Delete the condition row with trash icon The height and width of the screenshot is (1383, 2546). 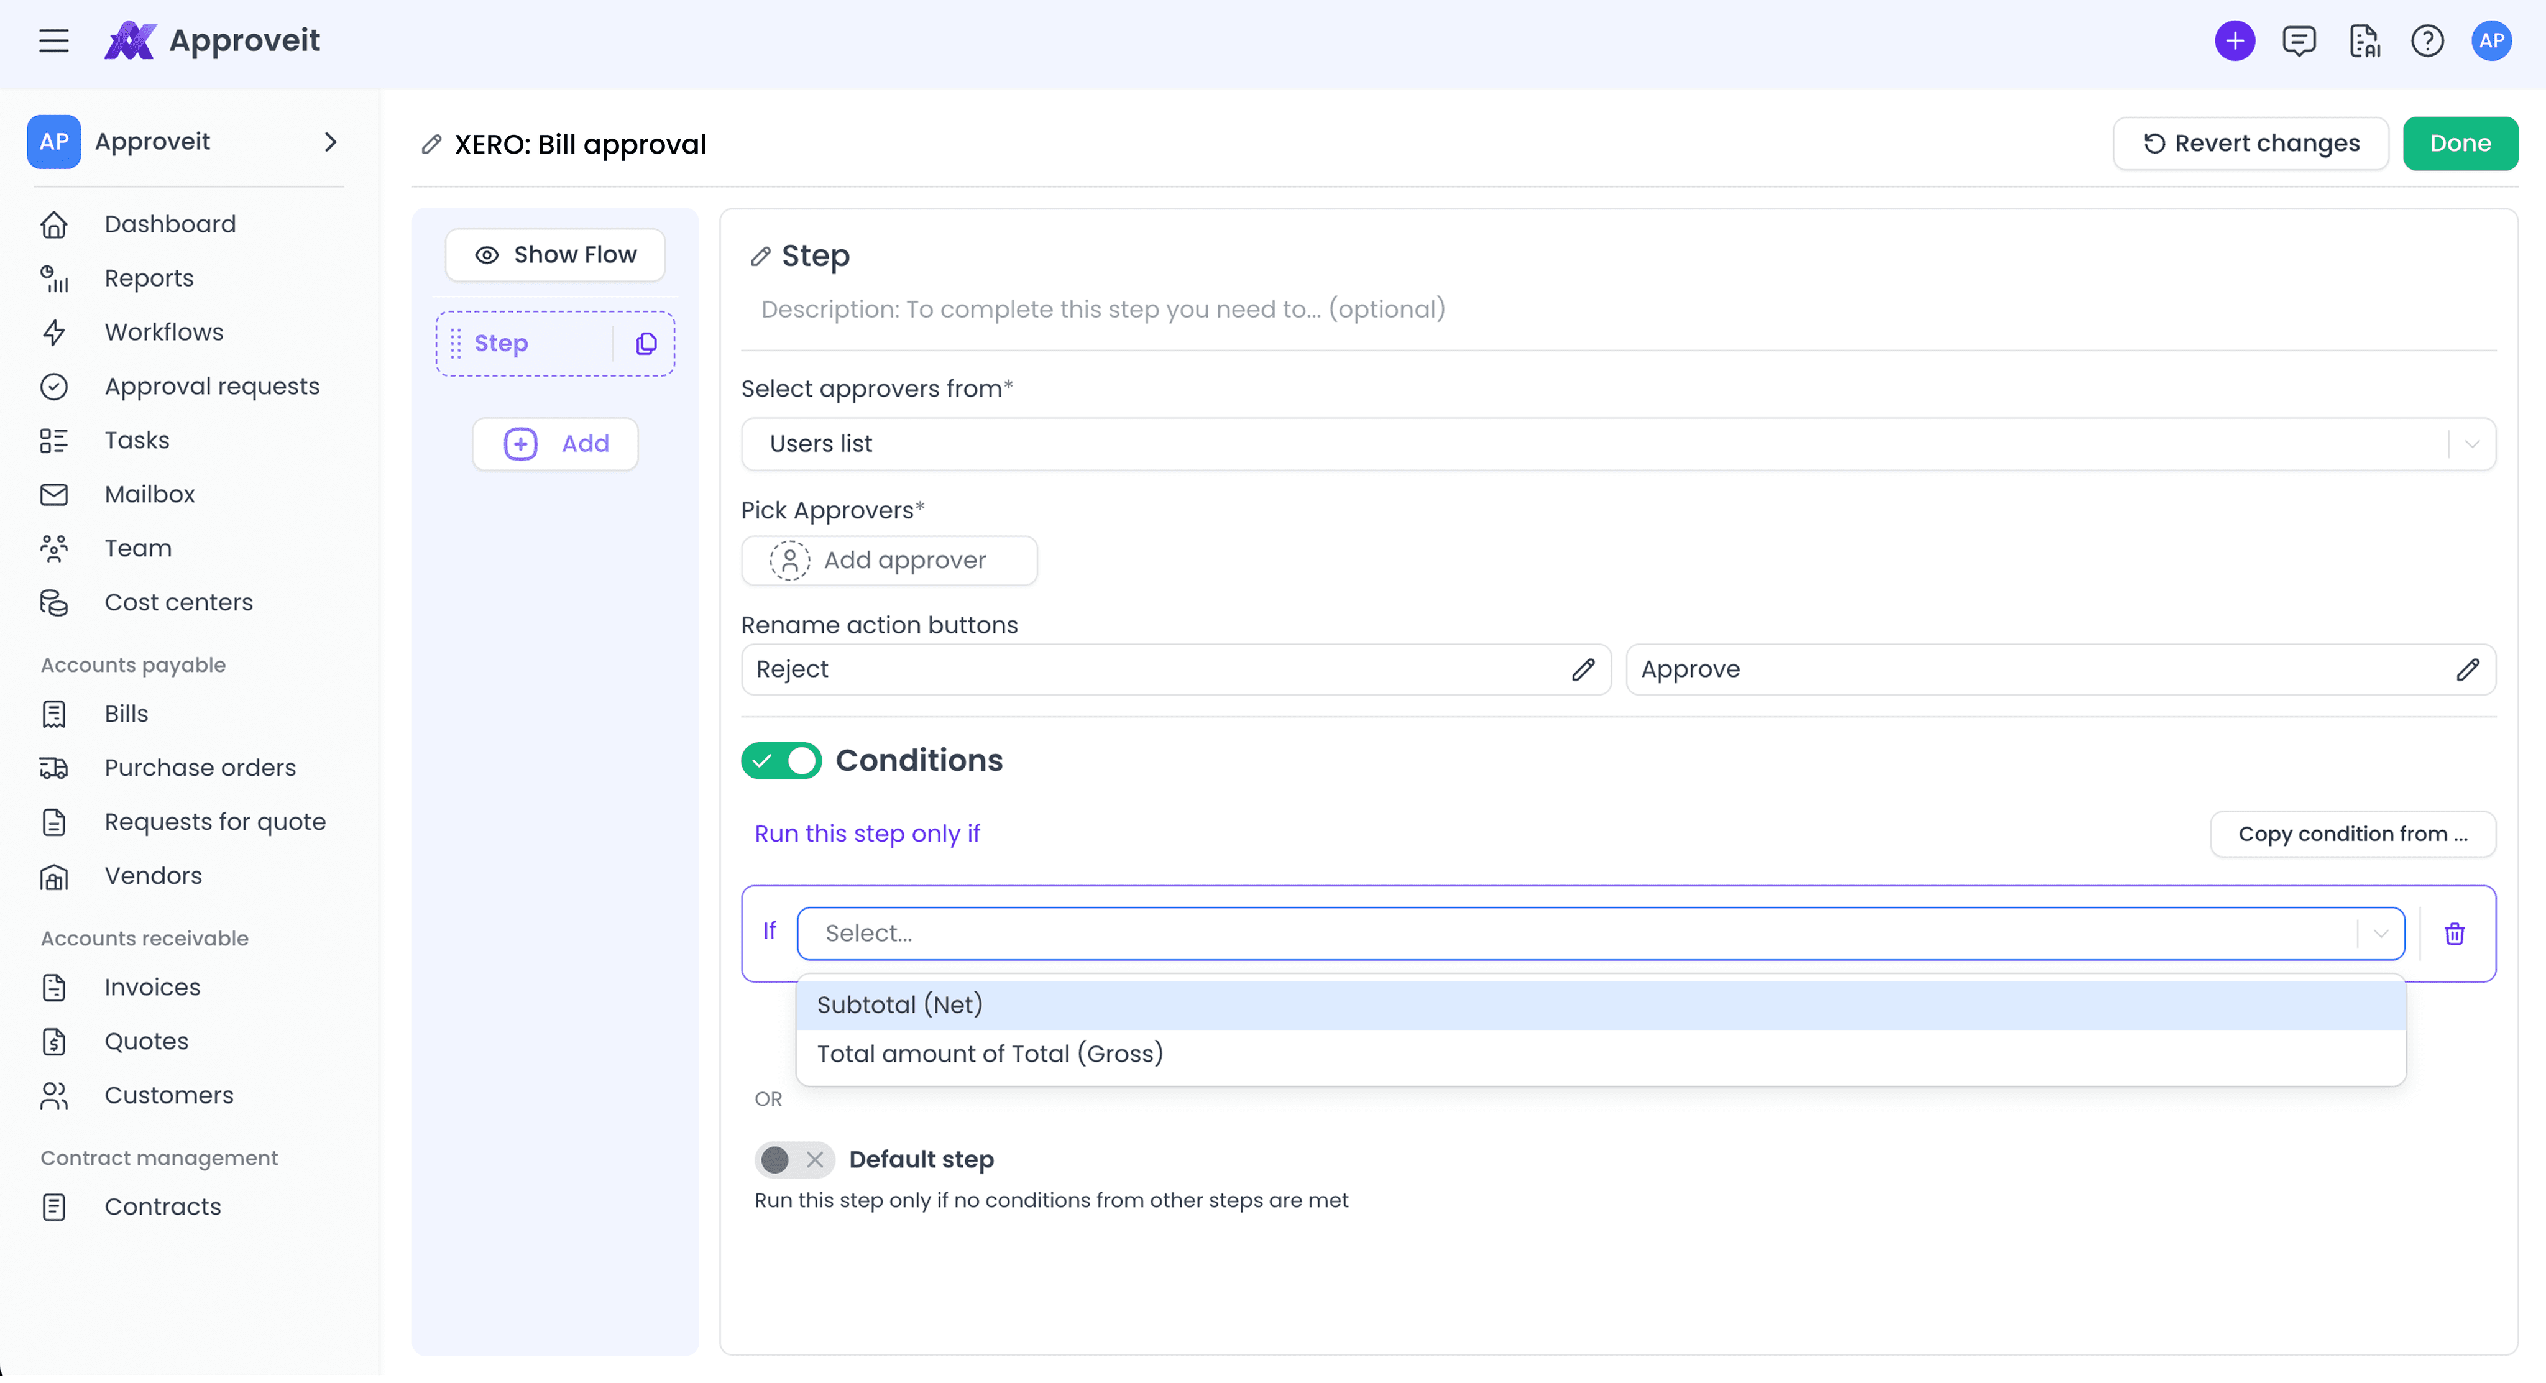(2455, 933)
